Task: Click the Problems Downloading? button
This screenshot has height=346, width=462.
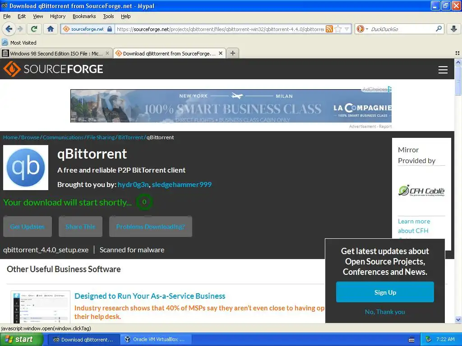Action: [x=151, y=227]
